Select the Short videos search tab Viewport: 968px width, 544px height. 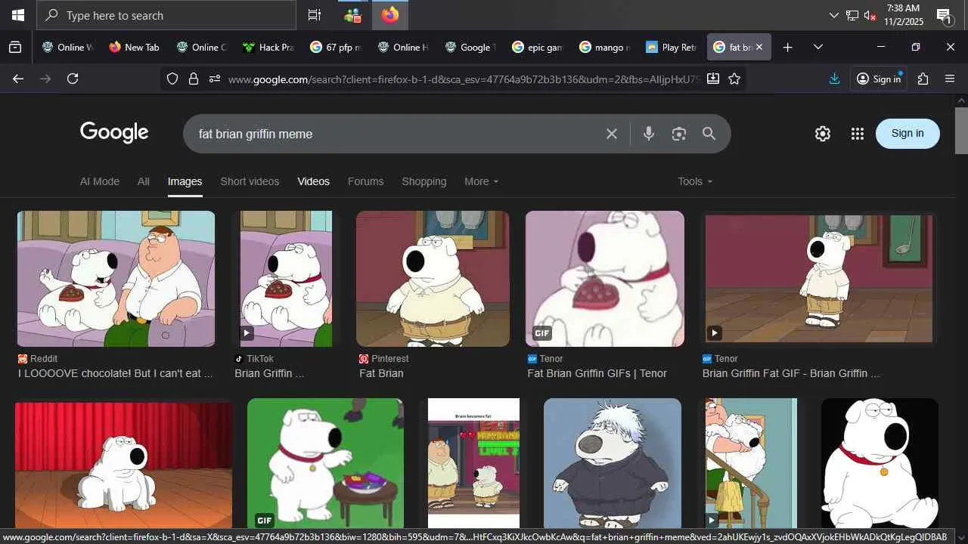[x=250, y=181]
